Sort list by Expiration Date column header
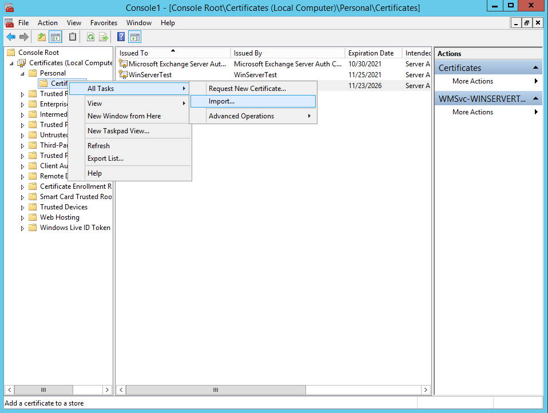This screenshot has height=413, width=548. (371, 53)
